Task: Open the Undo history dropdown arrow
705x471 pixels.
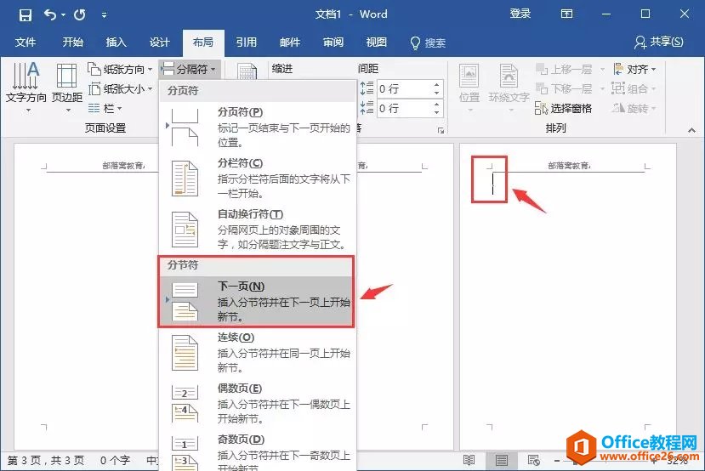Action: tap(63, 15)
